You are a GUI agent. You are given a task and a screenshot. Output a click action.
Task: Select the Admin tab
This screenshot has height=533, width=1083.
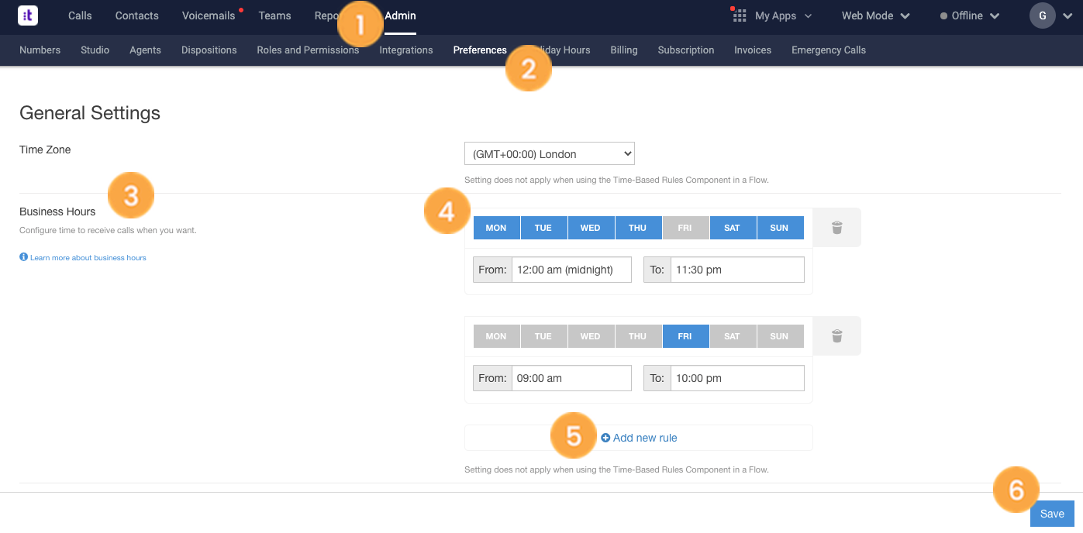pos(400,15)
